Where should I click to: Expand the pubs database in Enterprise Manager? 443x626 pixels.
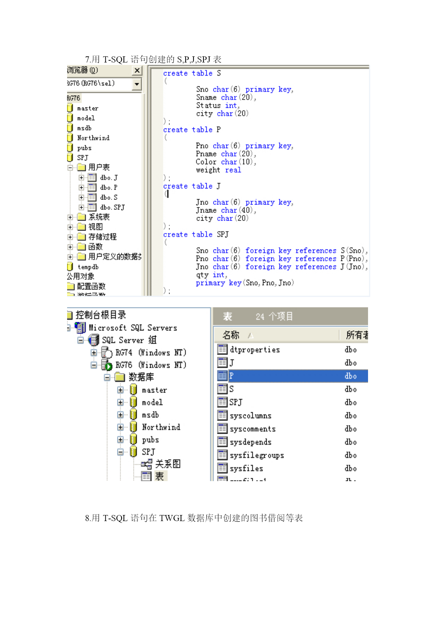tap(121, 440)
